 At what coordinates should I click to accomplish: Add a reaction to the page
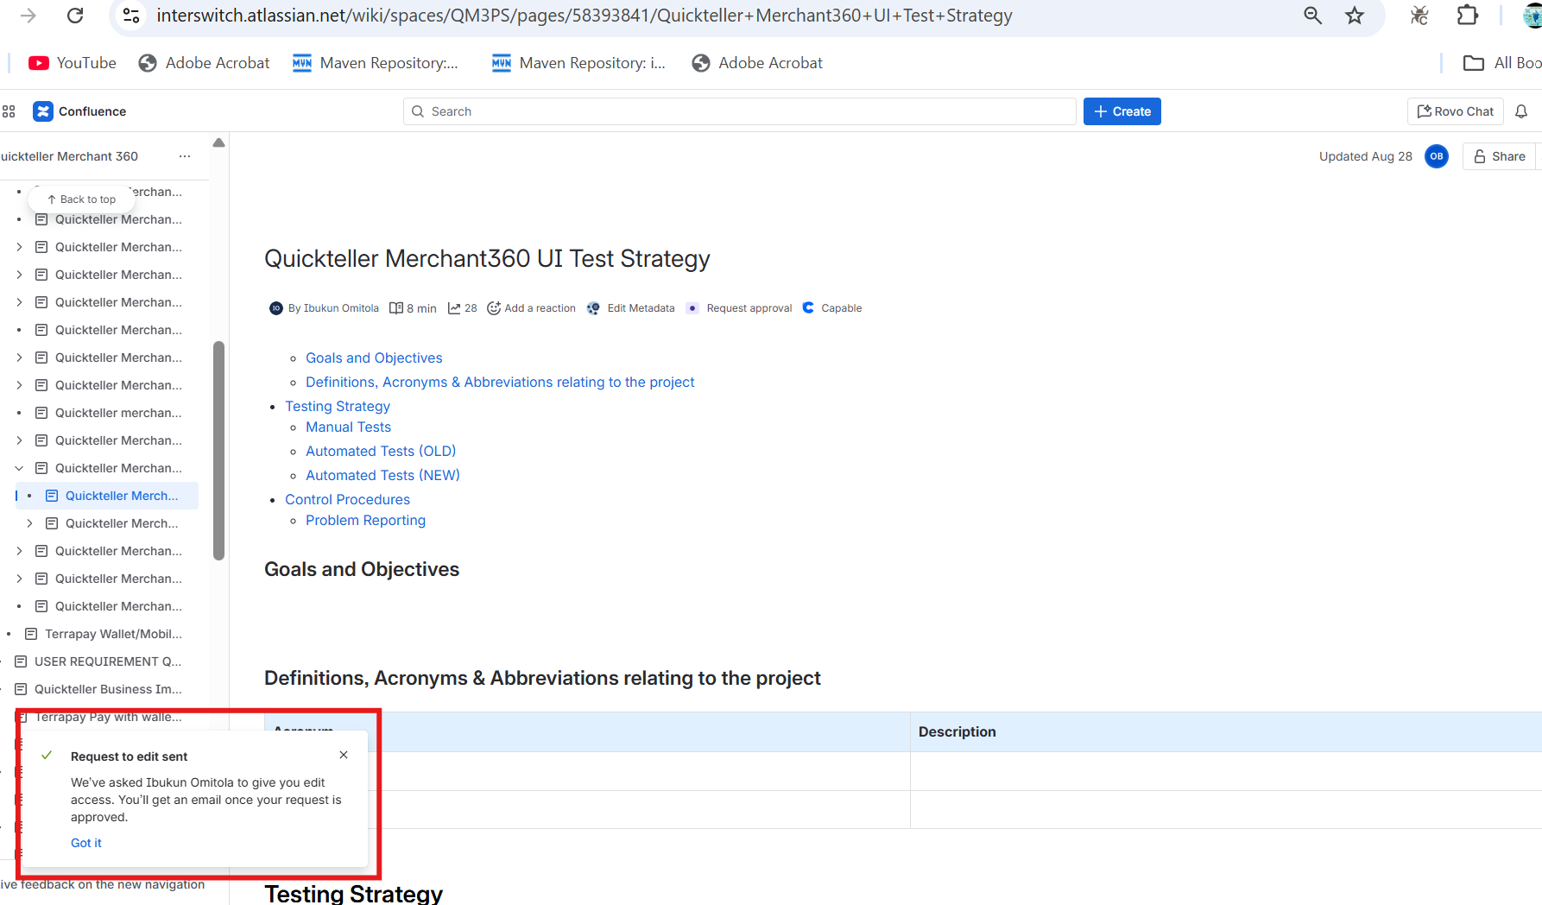531,308
